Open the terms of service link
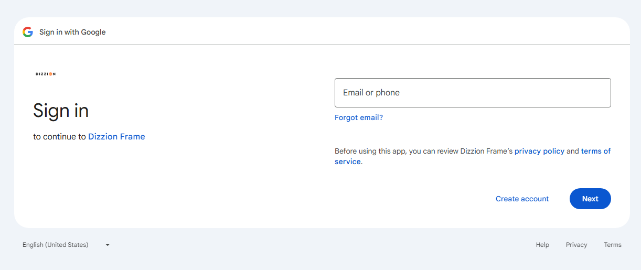 point(595,151)
